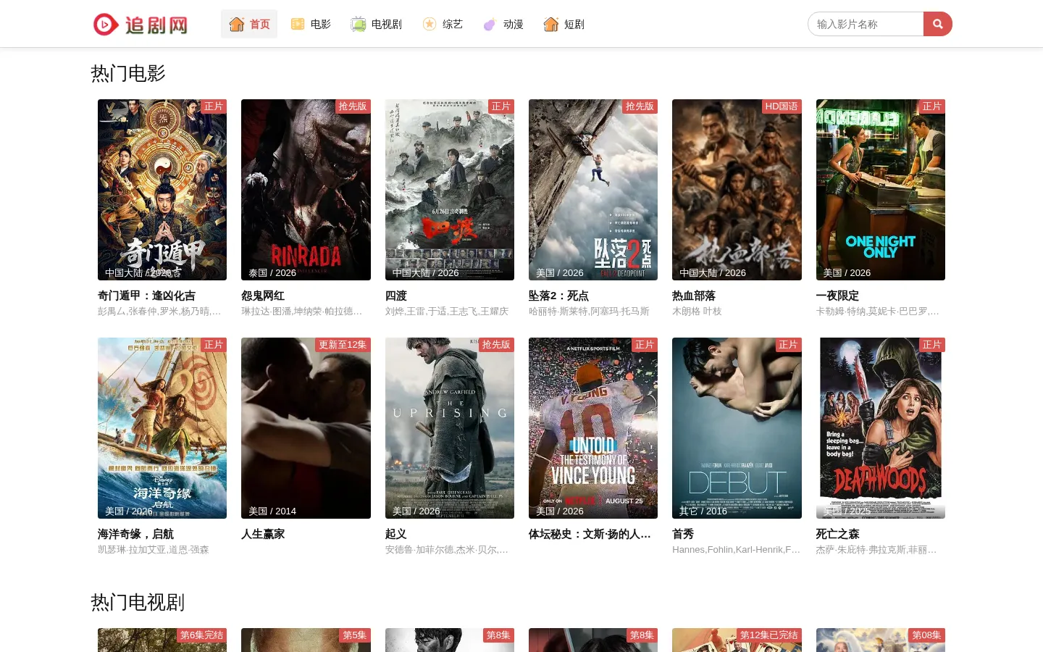Viewport: 1043px width, 652px height.
Task: Open the 首页 navigation tab
Action: point(249,24)
